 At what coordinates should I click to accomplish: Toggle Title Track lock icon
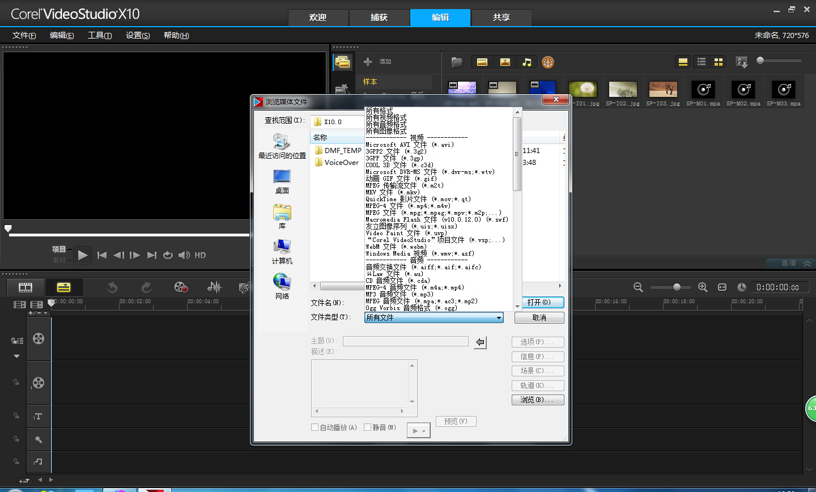pos(16,416)
